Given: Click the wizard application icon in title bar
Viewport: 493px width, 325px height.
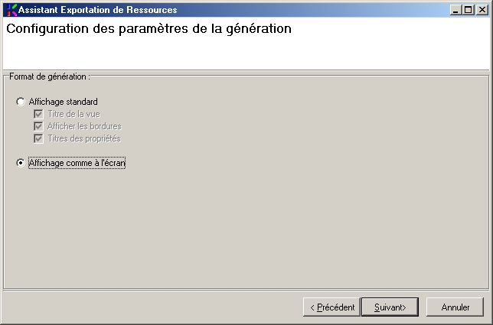Looking at the screenshot, I should (x=11, y=10).
